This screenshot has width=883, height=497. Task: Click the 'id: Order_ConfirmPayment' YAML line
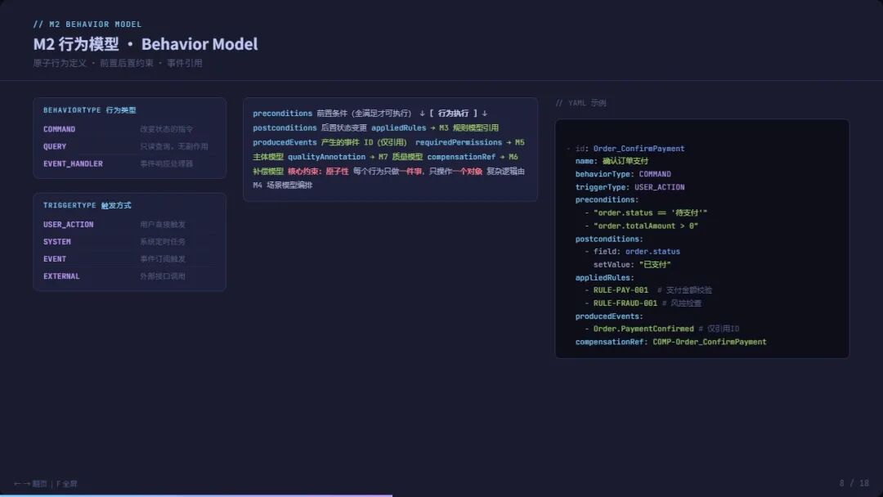(x=630, y=149)
